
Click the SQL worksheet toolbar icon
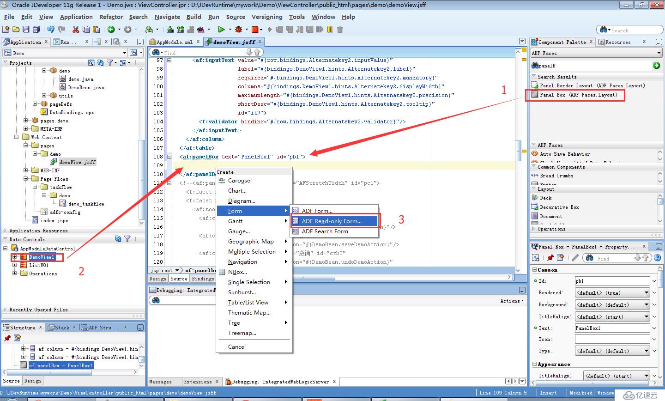pyautogui.click(x=149, y=30)
